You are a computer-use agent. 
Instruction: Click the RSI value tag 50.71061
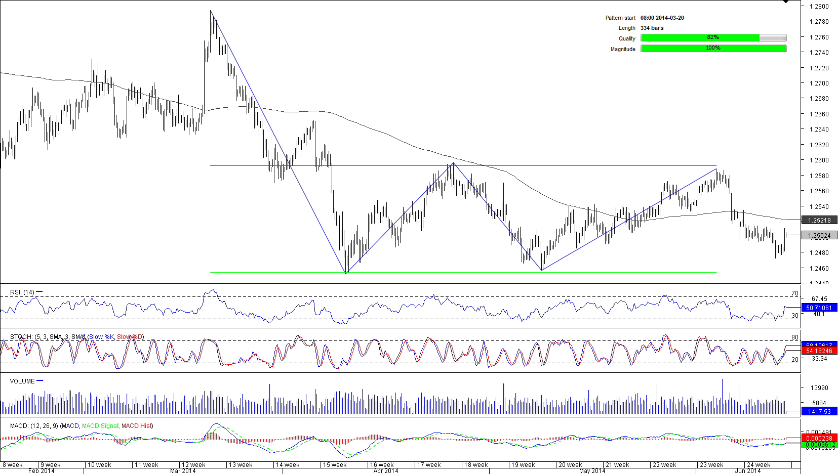[x=819, y=308]
